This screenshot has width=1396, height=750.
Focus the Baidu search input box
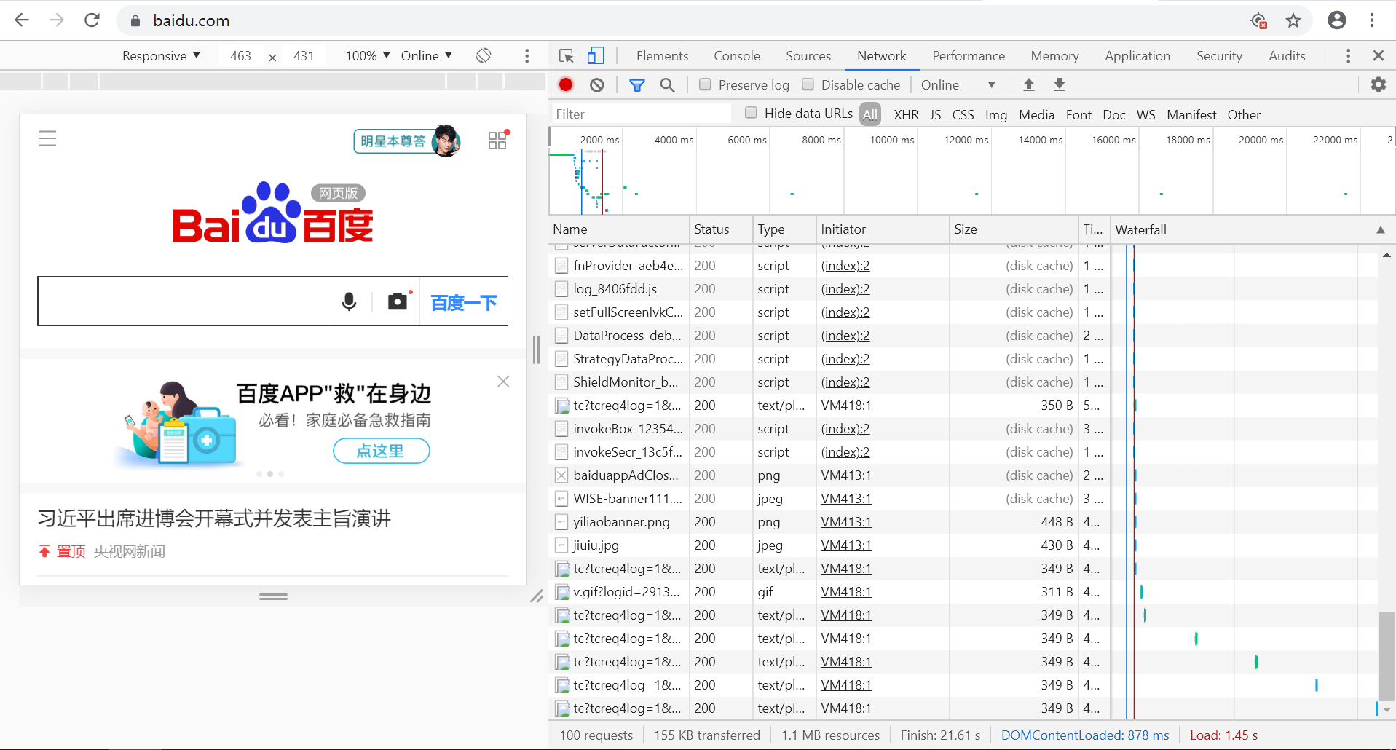[188, 301]
